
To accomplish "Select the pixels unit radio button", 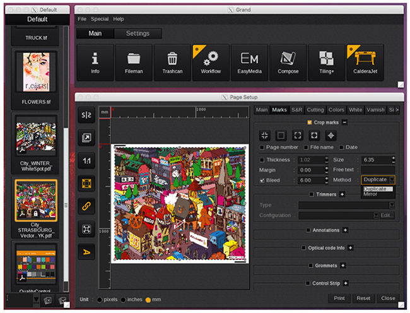I will (x=100, y=299).
